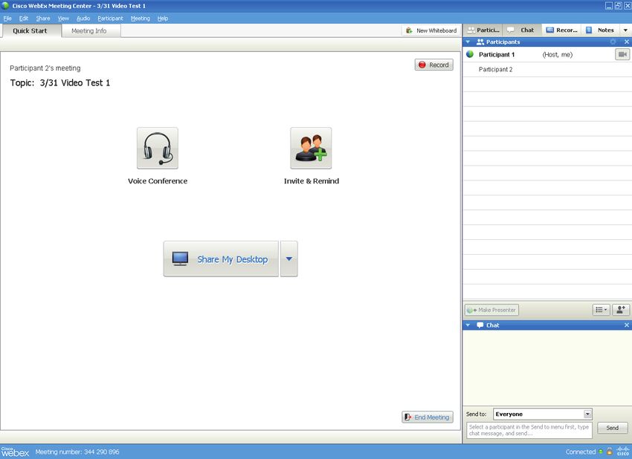The height and width of the screenshot is (459, 632).
Task: Click the End Meeting button
Action: pyautogui.click(x=428, y=417)
